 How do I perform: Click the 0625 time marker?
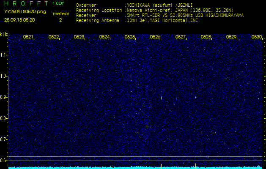pos(130,37)
